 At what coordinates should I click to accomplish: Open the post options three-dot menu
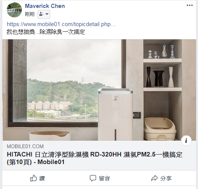pyautogui.click(x=190, y=5)
